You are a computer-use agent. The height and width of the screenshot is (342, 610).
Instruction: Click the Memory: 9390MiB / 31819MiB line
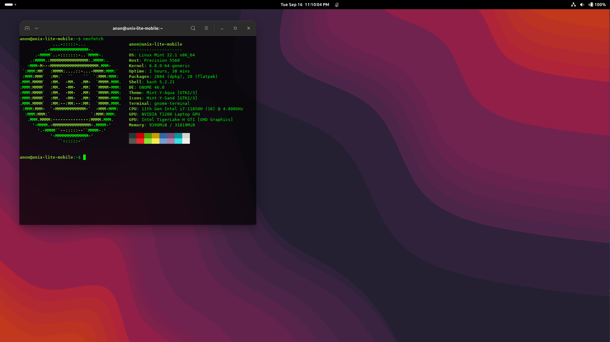click(x=162, y=125)
